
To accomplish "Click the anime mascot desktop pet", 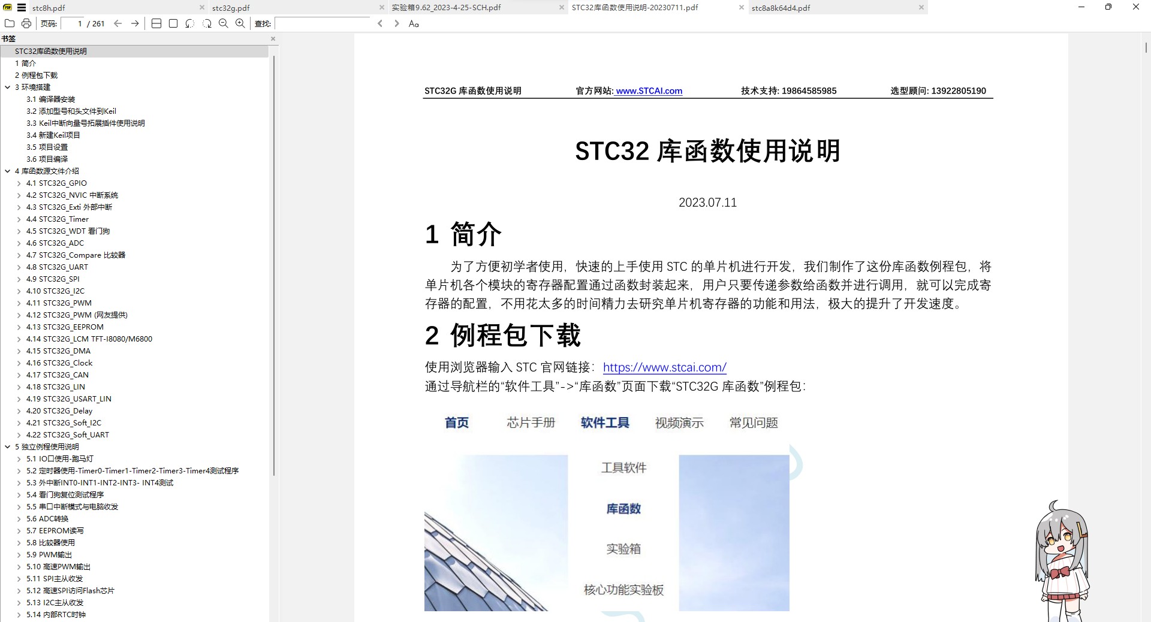I will [x=1062, y=561].
